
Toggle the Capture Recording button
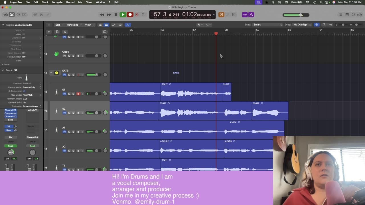137,15
